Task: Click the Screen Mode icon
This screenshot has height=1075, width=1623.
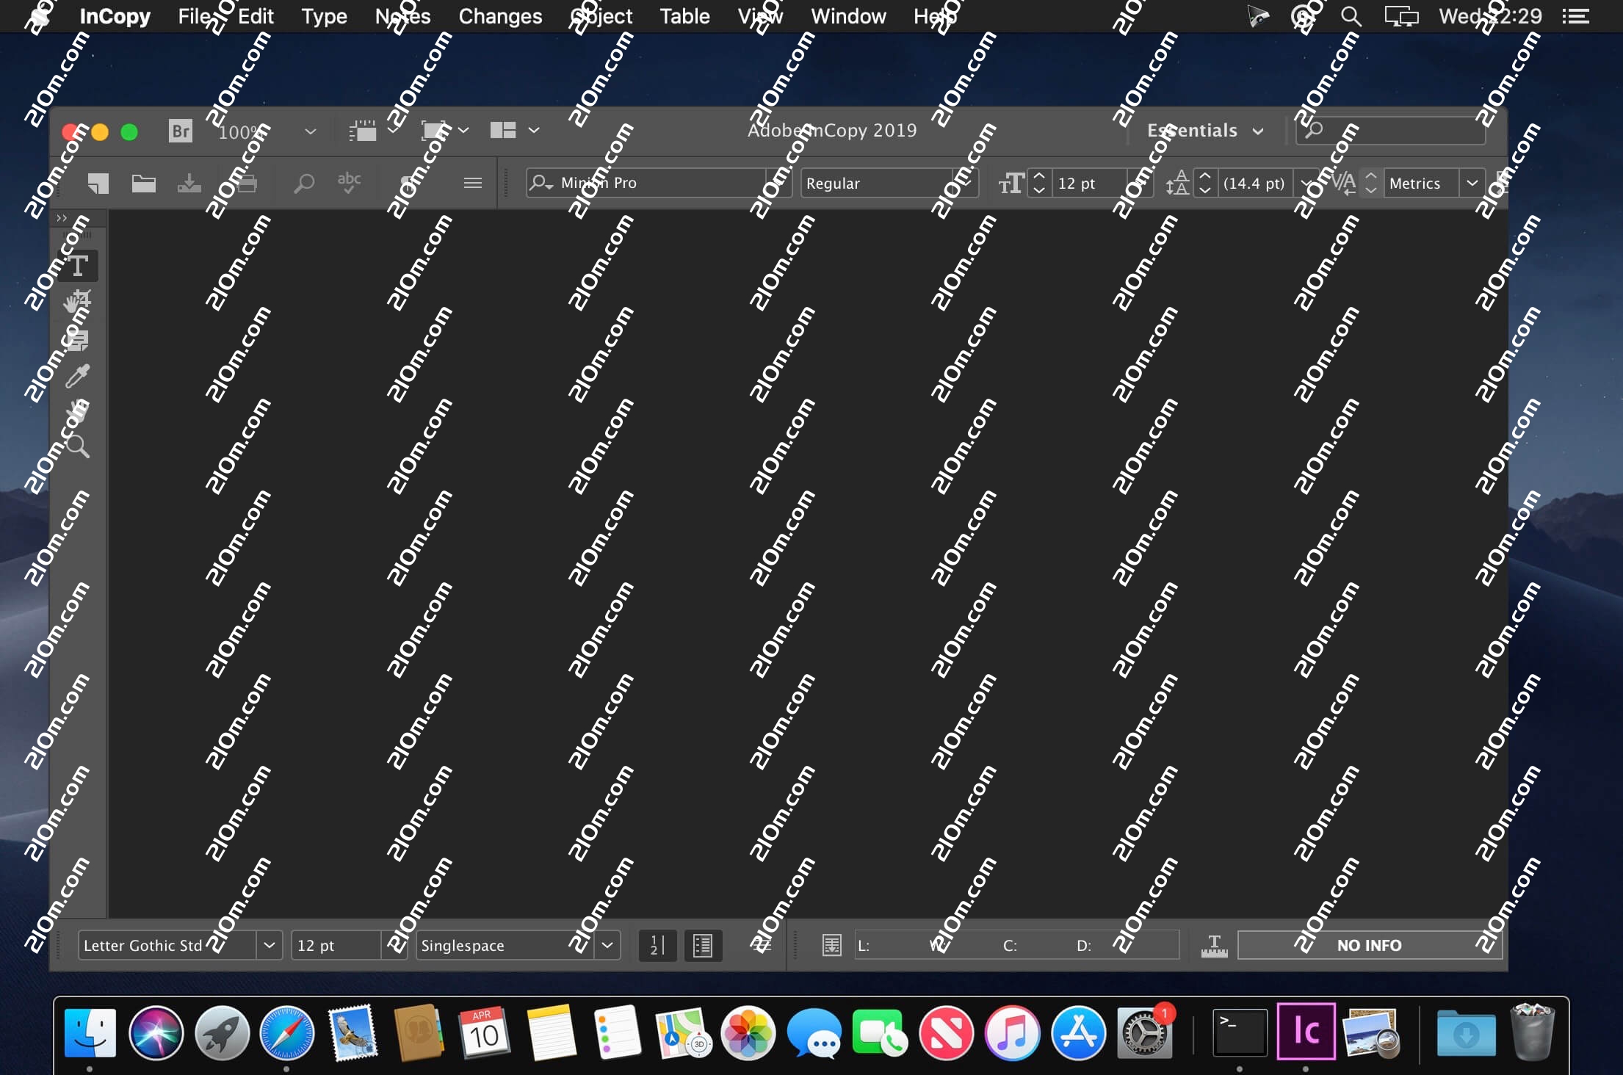Action: pyautogui.click(x=435, y=131)
